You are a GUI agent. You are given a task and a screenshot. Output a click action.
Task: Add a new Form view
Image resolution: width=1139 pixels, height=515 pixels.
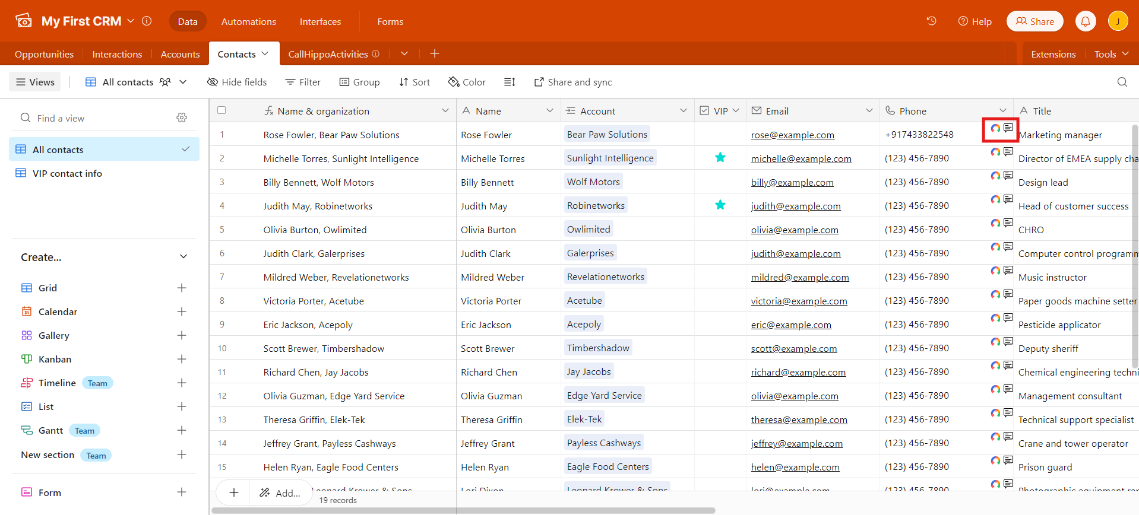point(182,492)
